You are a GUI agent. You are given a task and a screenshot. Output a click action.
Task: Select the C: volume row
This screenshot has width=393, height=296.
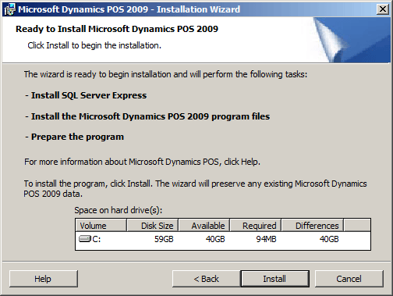pyautogui.click(x=223, y=239)
